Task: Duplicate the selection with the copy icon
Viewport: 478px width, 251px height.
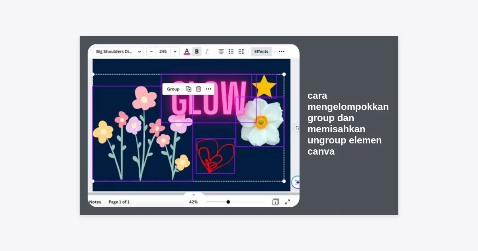Action: coord(188,89)
